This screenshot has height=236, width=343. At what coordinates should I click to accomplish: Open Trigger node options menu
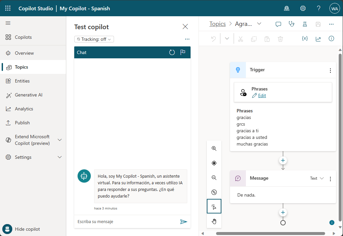point(330,70)
